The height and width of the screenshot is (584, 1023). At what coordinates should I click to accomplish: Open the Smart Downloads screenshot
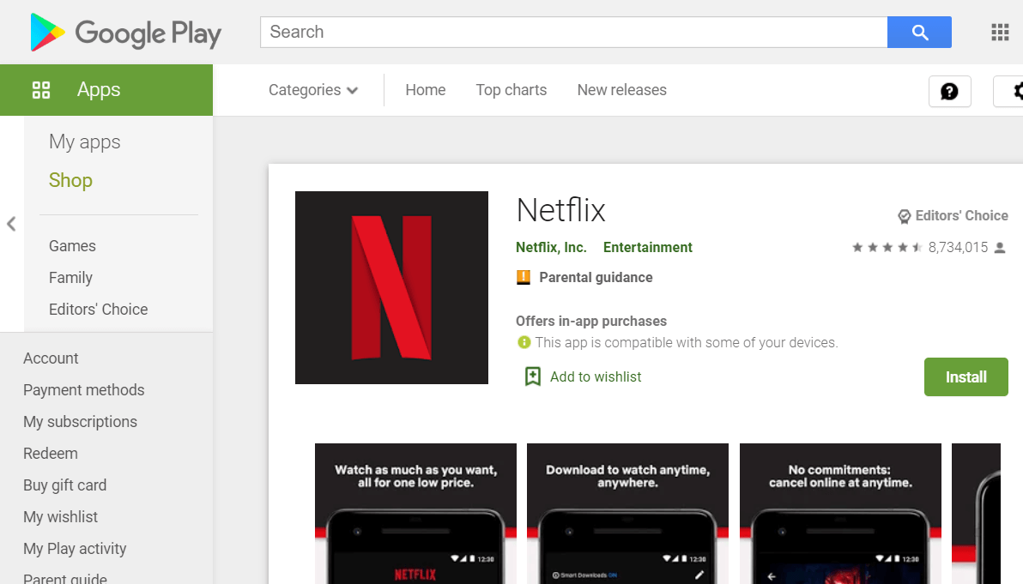[x=627, y=514]
